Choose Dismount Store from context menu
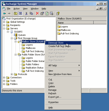109x111 pixels. (x=63, y=43)
